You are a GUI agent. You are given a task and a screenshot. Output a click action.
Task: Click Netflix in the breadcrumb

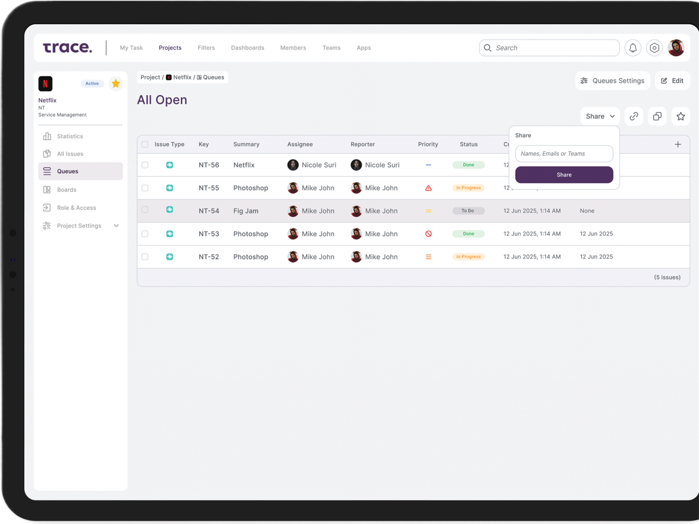coord(179,77)
